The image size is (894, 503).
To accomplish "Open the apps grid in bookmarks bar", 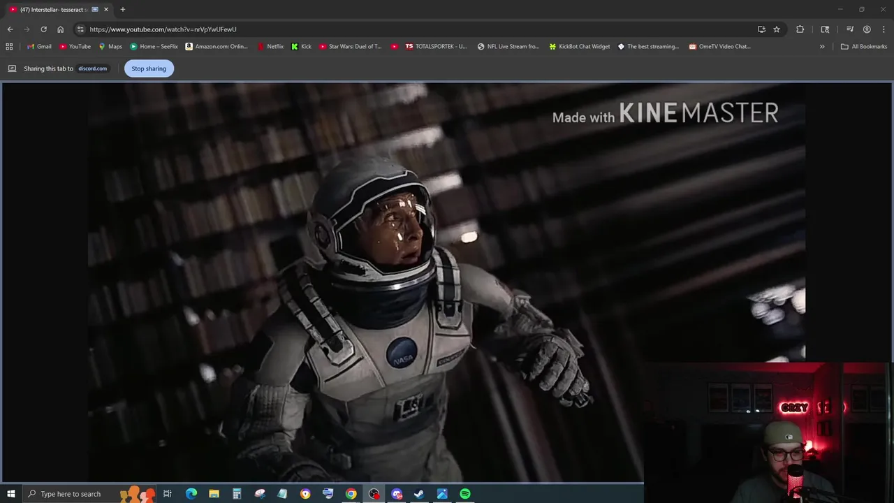I will 9,47.
